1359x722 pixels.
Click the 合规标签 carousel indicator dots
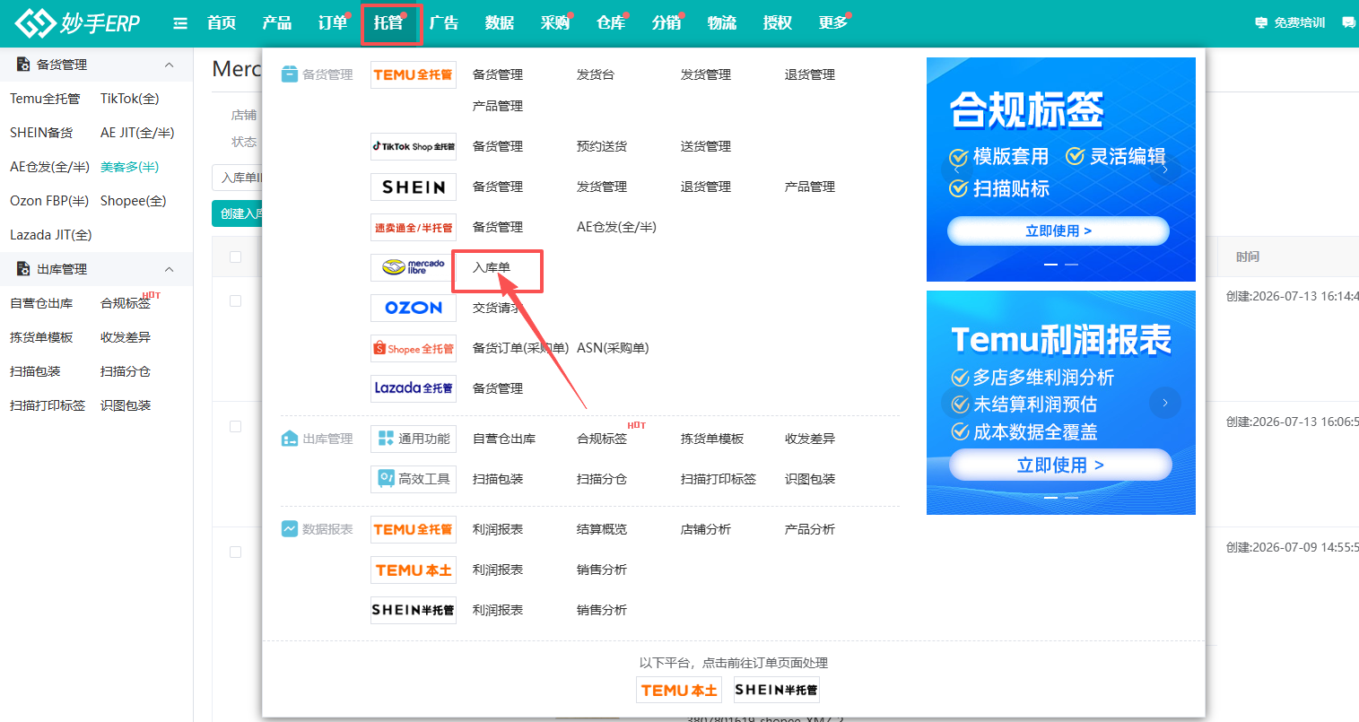(1060, 265)
